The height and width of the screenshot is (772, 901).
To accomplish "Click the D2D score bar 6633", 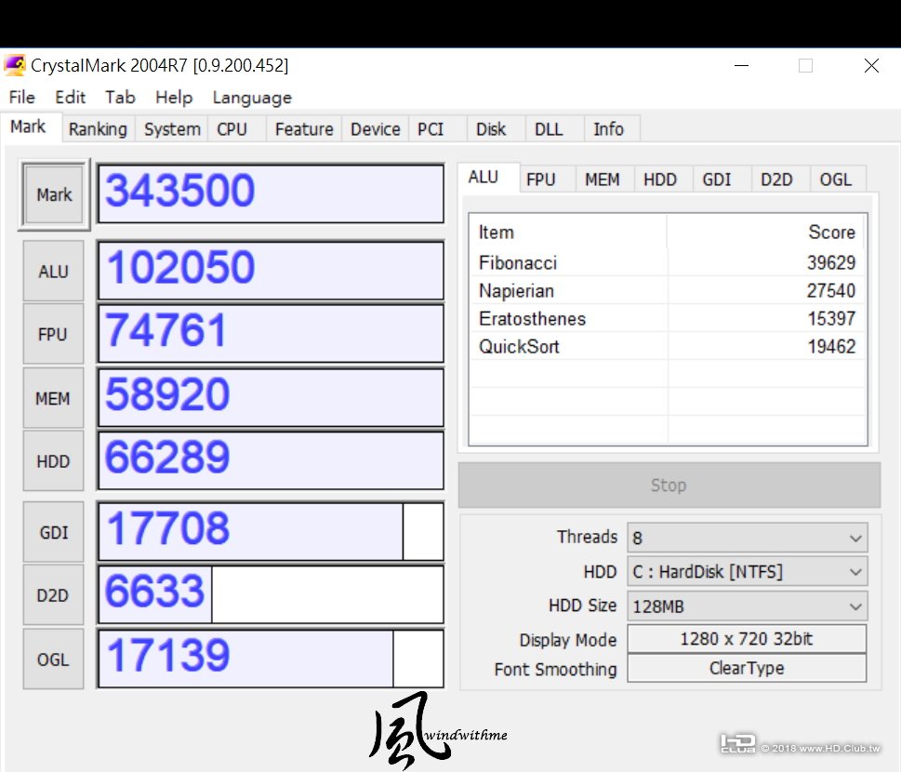I will click(x=271, y=594).
